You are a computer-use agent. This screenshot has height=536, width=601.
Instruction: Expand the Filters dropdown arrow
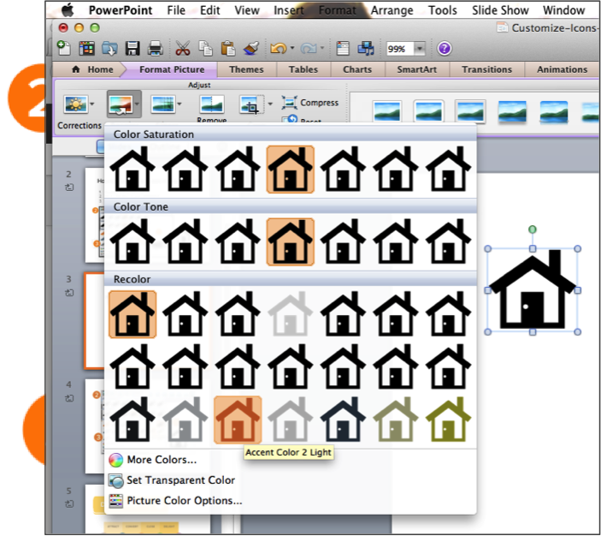click(x=180, y=104)
